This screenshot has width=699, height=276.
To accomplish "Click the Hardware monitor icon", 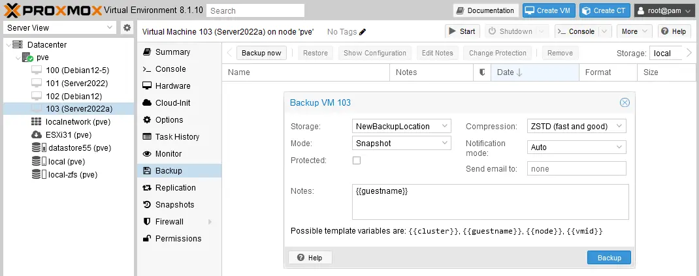I will coord(147,86).
